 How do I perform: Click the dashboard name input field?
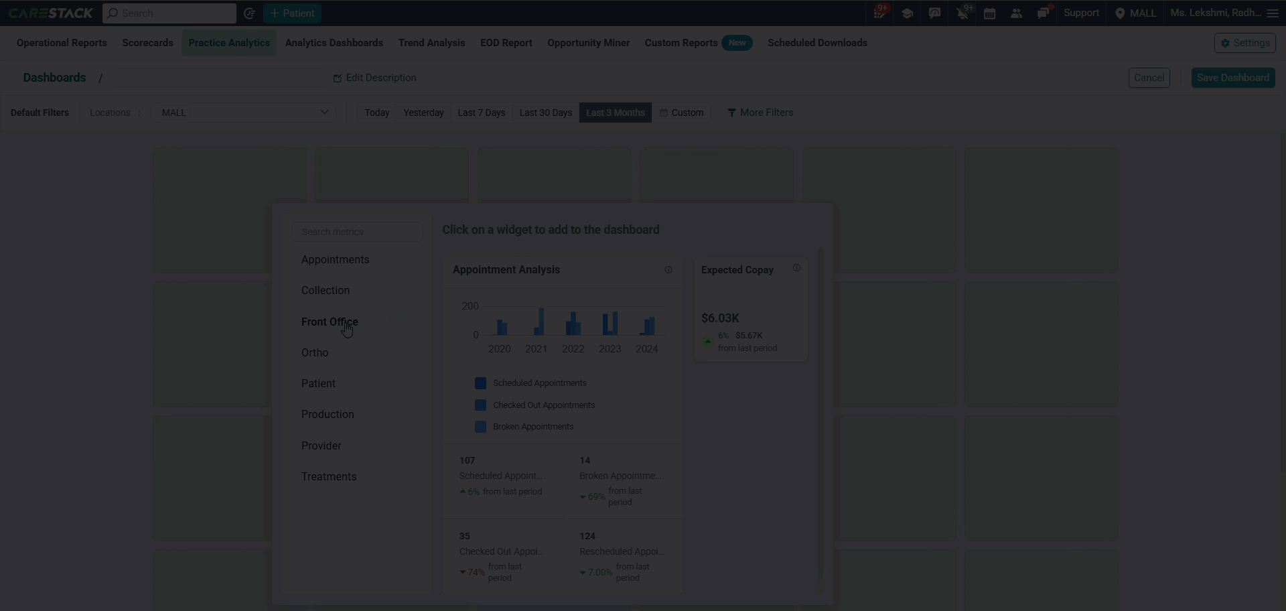(x=219, y=78)
